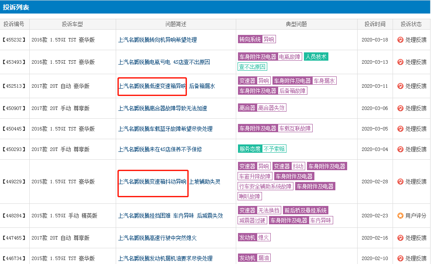
Task: Click the status icon beside complaint 450907
Action: coord(400,108)
